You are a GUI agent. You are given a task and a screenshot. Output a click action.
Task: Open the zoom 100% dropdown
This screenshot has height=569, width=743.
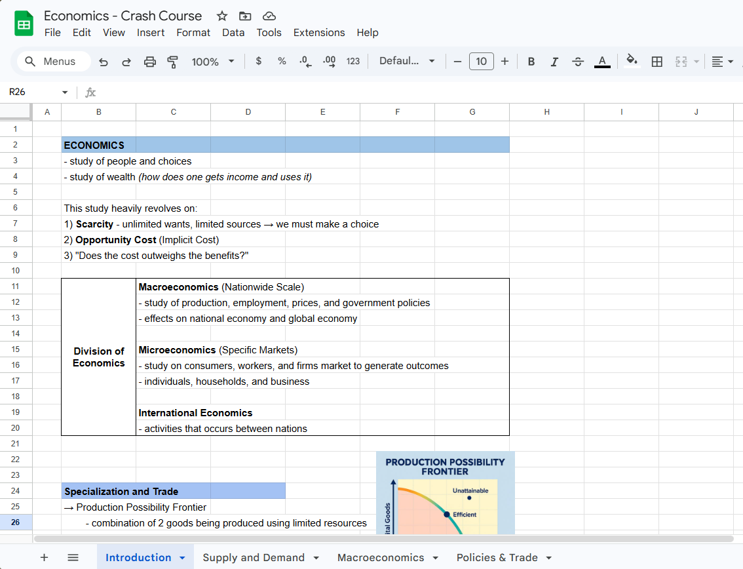pyautogui.click(x=213, y=62)
